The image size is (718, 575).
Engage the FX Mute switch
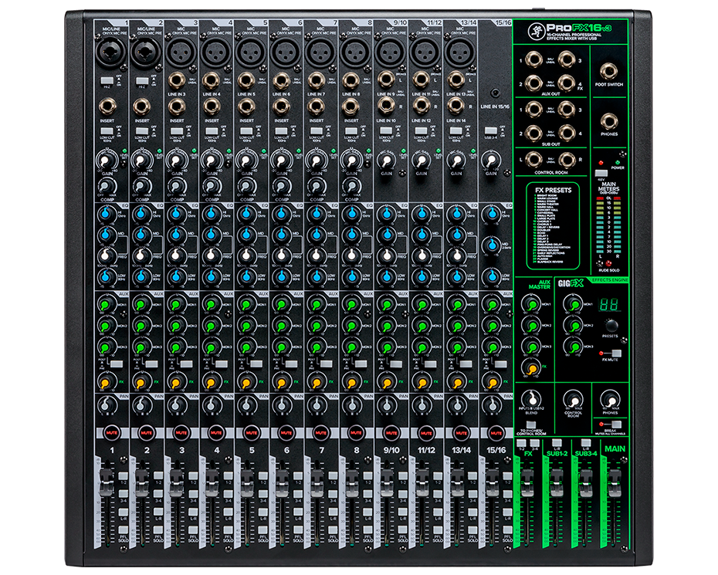click(x=615, y=353)
